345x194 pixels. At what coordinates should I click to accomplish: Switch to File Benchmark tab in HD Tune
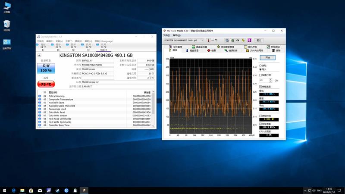point(176,47)
